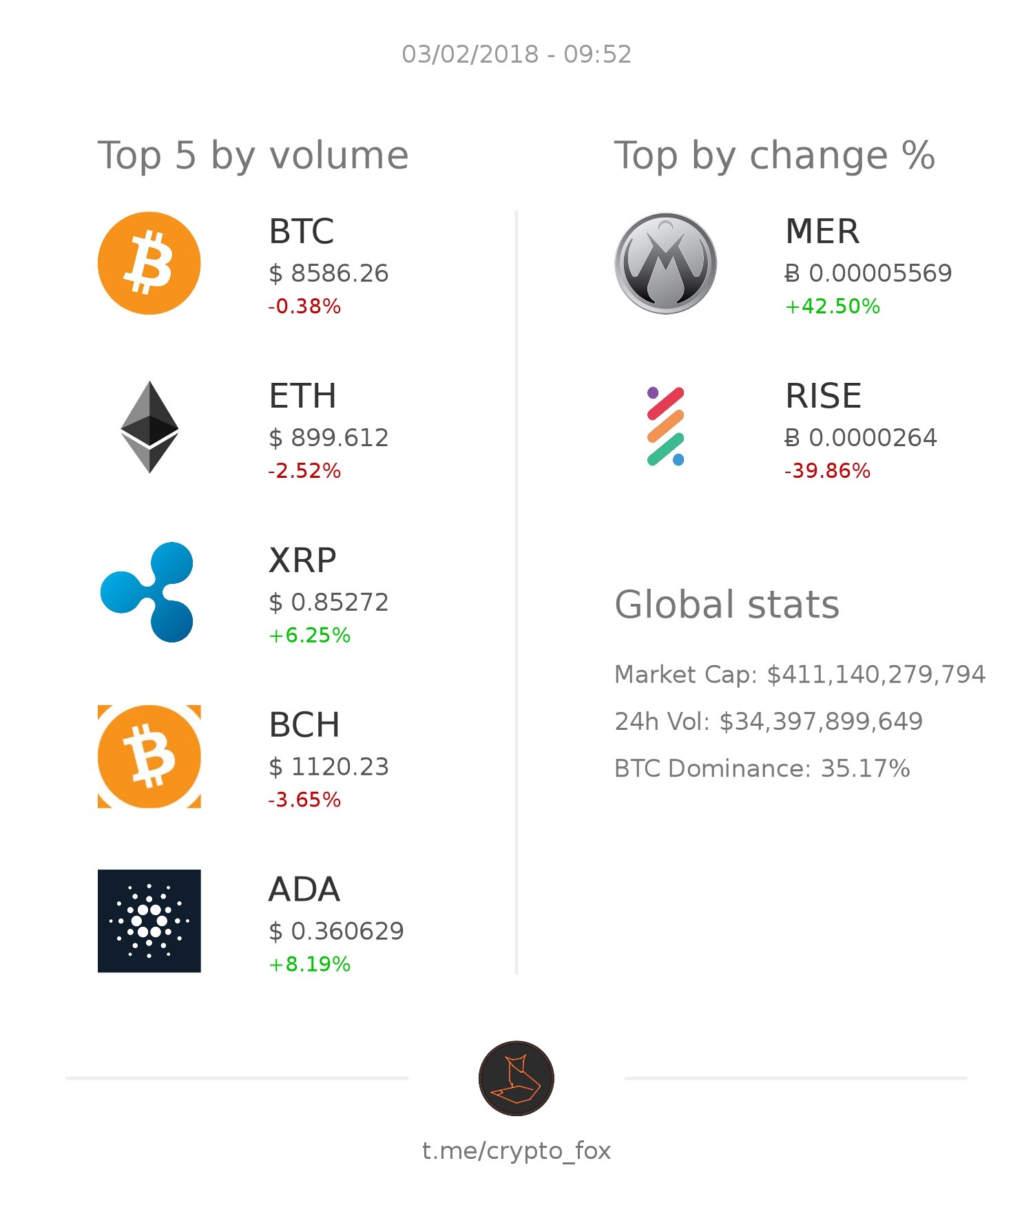Open the crypto fox round logo
The image size is (1033, 1205).
516,1078
